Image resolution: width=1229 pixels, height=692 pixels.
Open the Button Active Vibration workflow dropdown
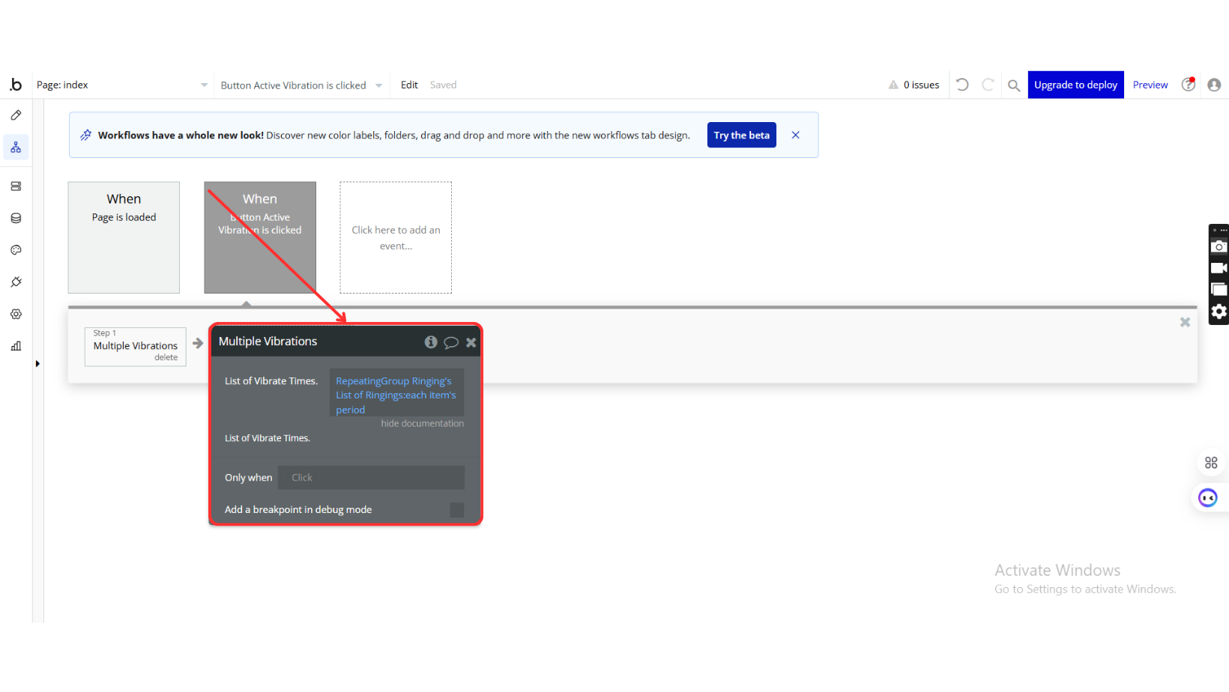[378, 85]
